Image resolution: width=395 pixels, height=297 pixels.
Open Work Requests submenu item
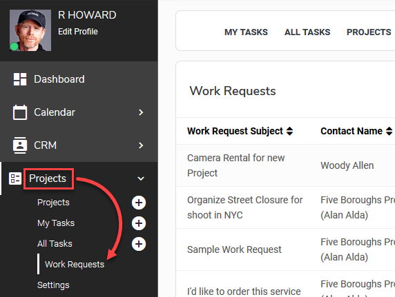pyautogui.click(x=75, y=265)
